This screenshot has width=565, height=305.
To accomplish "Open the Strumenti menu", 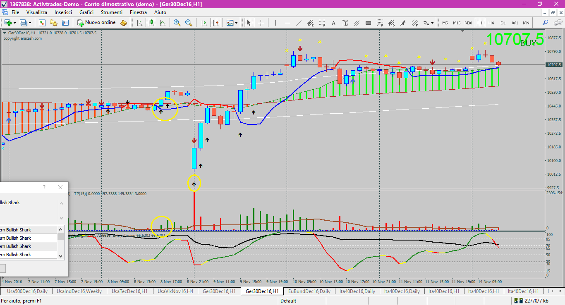I will 112,12.
